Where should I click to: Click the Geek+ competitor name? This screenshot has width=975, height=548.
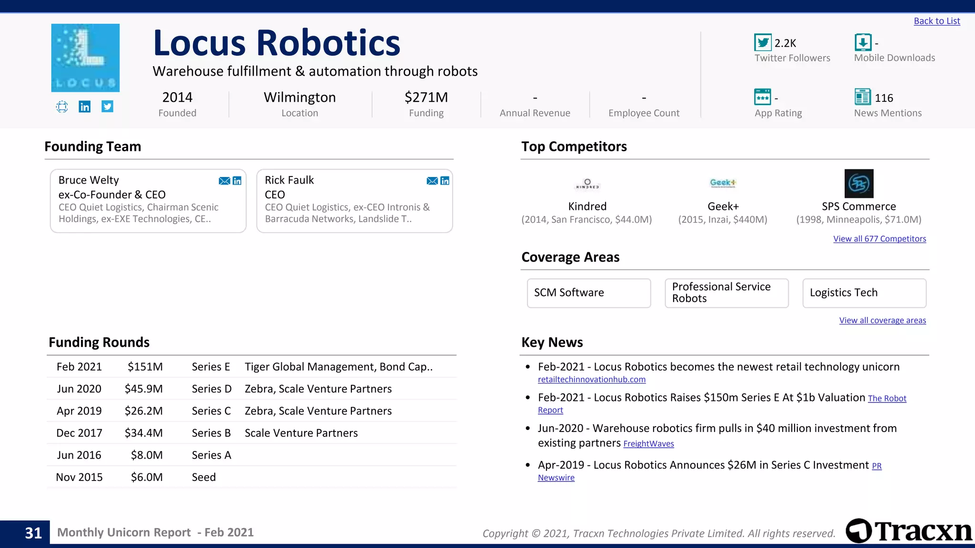(x=723, y=206)
